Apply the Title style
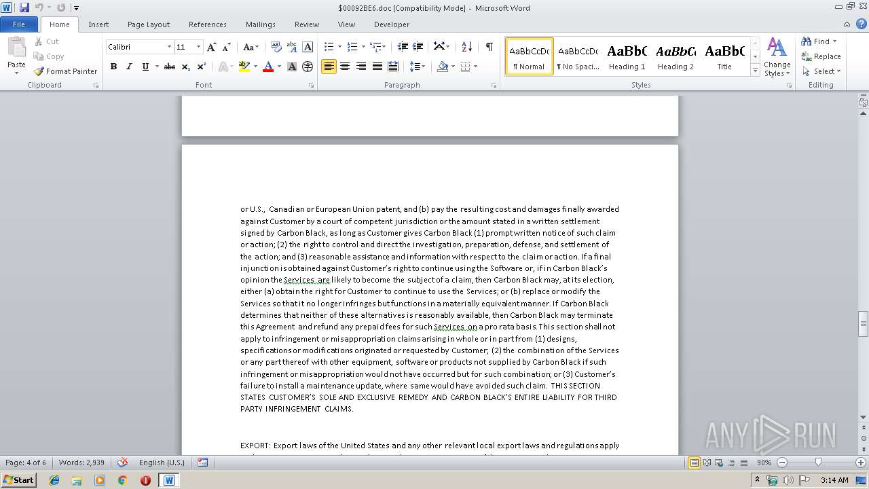 tap(724, 56)
